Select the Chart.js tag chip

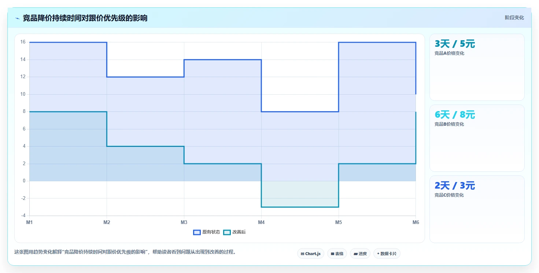[311, 254]
